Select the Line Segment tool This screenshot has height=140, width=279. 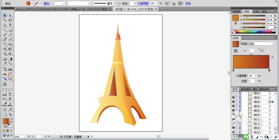coord(5,30)
